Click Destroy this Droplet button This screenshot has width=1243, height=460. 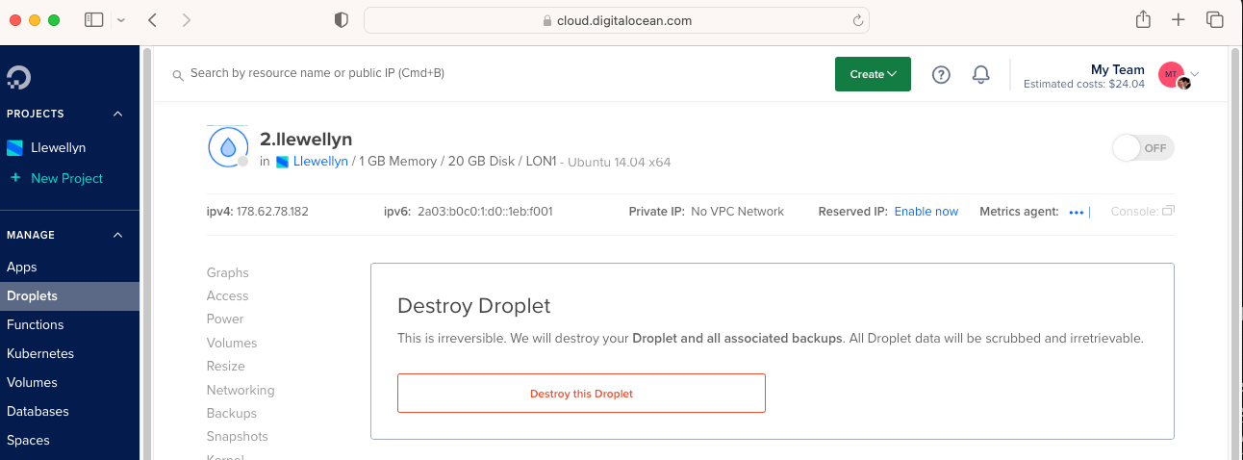click(x=581, y=394)
